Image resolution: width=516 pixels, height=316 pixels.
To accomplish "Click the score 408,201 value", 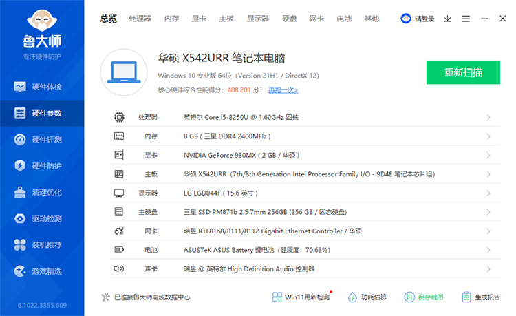I will [x=239, y=90].
